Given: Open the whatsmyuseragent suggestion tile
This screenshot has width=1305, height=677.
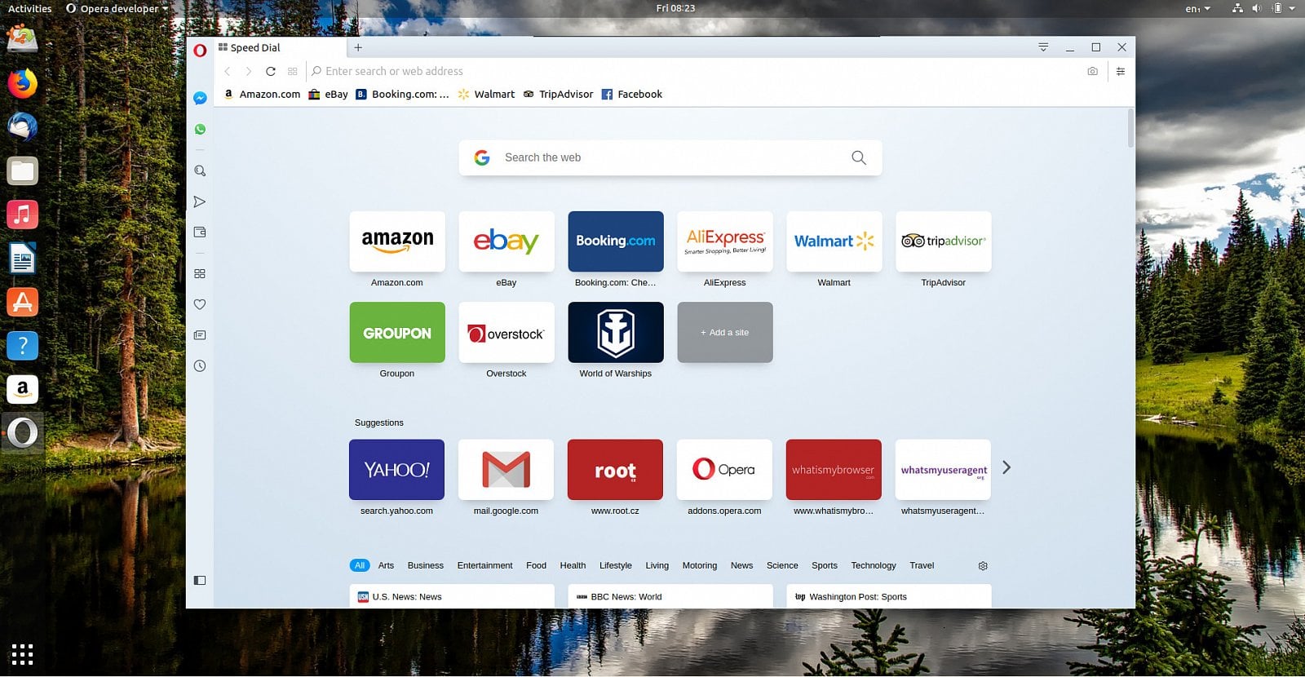Looking at the screenshot, I should point(943,470).
